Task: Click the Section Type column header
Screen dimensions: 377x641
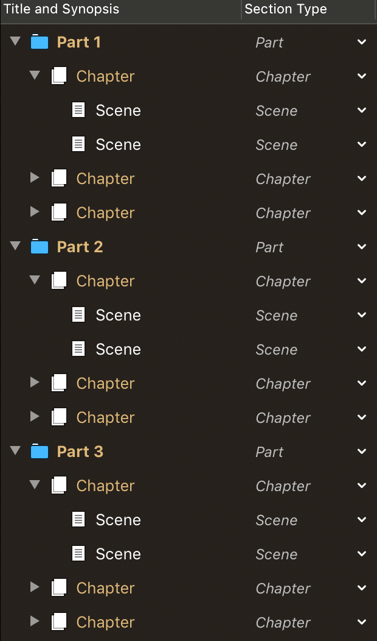Action: point(286,9)
